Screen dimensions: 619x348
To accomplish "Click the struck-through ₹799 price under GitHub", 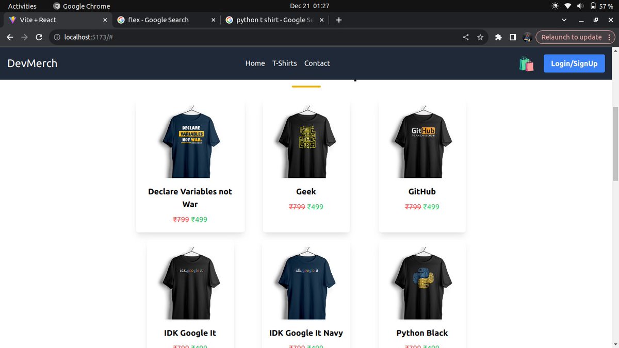I will point(413,207).
